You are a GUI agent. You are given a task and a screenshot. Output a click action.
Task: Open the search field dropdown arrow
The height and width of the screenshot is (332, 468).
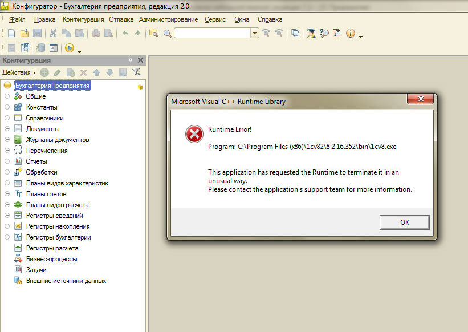click(255, 33)
